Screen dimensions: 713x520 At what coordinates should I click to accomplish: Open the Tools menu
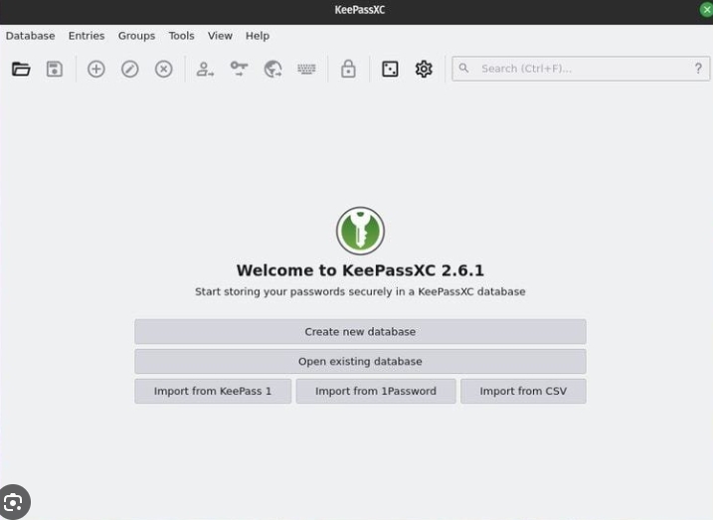coord(181,36)
